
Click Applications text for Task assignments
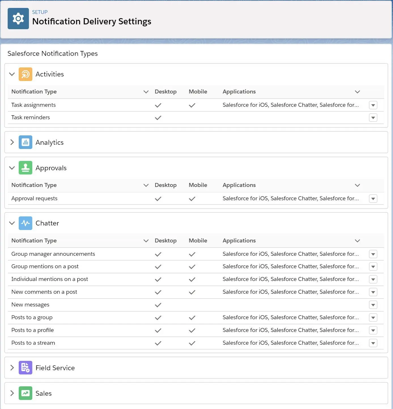[x=291, y=105]
